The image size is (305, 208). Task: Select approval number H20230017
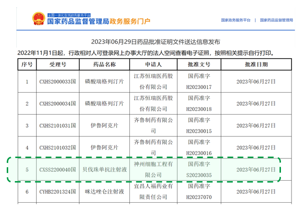199,87
